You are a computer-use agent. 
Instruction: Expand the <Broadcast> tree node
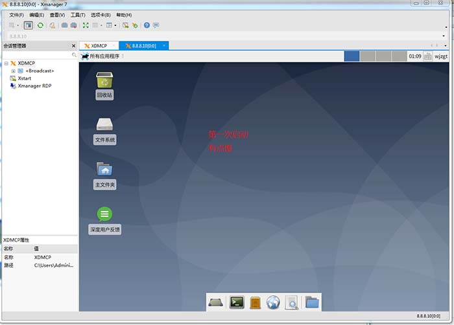coord(14,71)
